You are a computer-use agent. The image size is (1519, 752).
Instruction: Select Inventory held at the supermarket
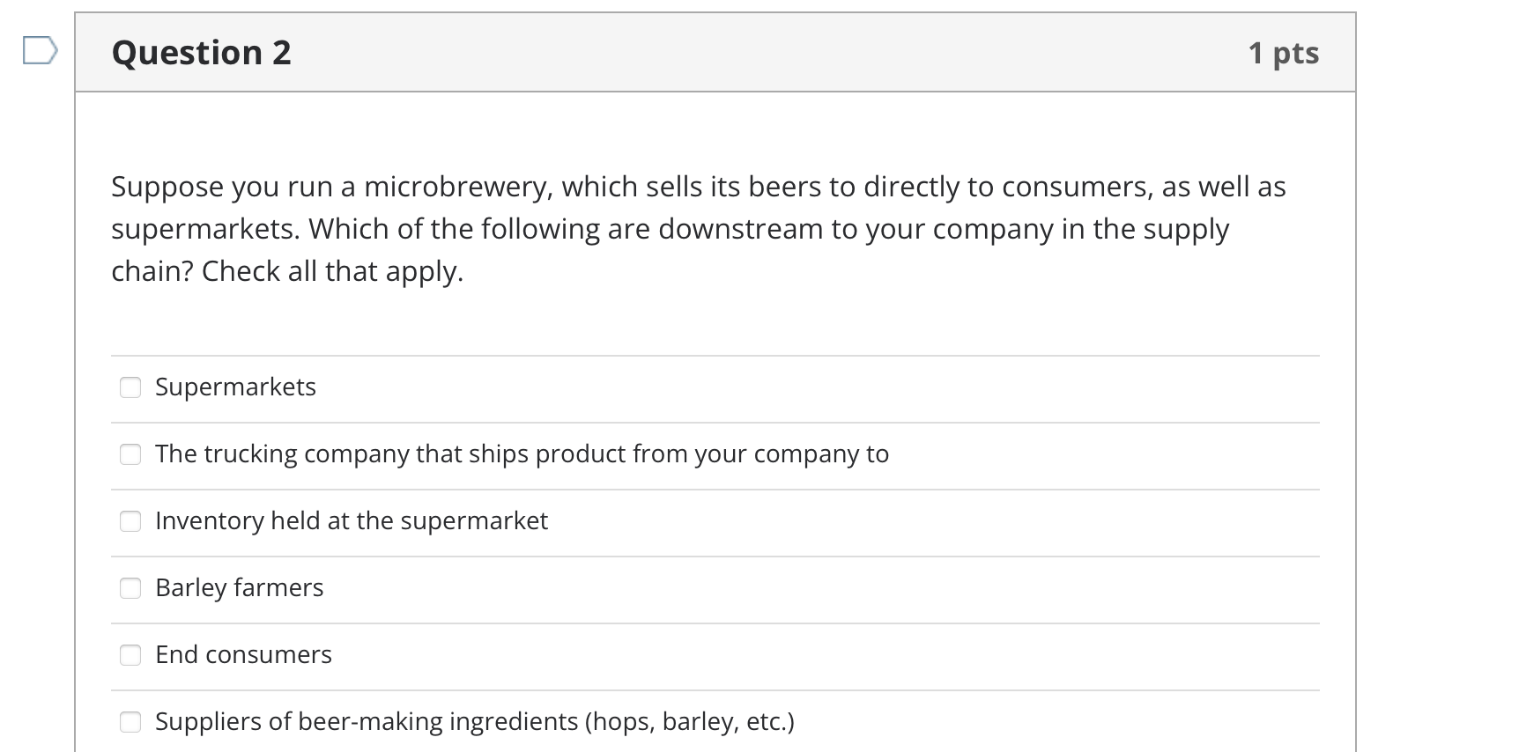[x=130, y=520]
